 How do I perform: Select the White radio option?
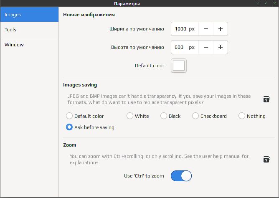click(137, 116)
